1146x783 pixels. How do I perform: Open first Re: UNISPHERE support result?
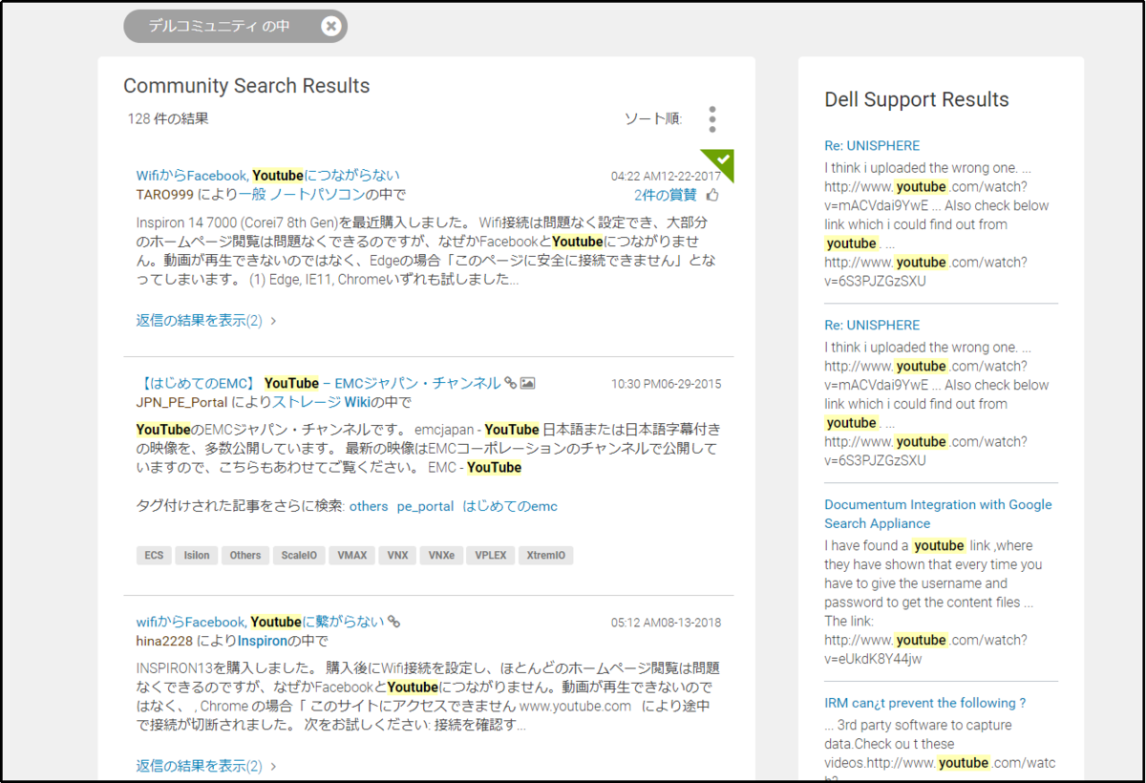pos(872,146)
